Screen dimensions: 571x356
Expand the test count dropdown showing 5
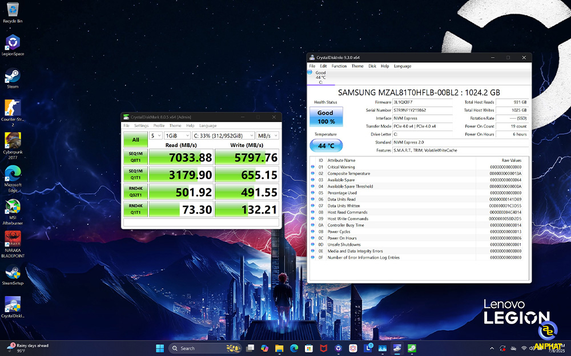pos(156,136)
